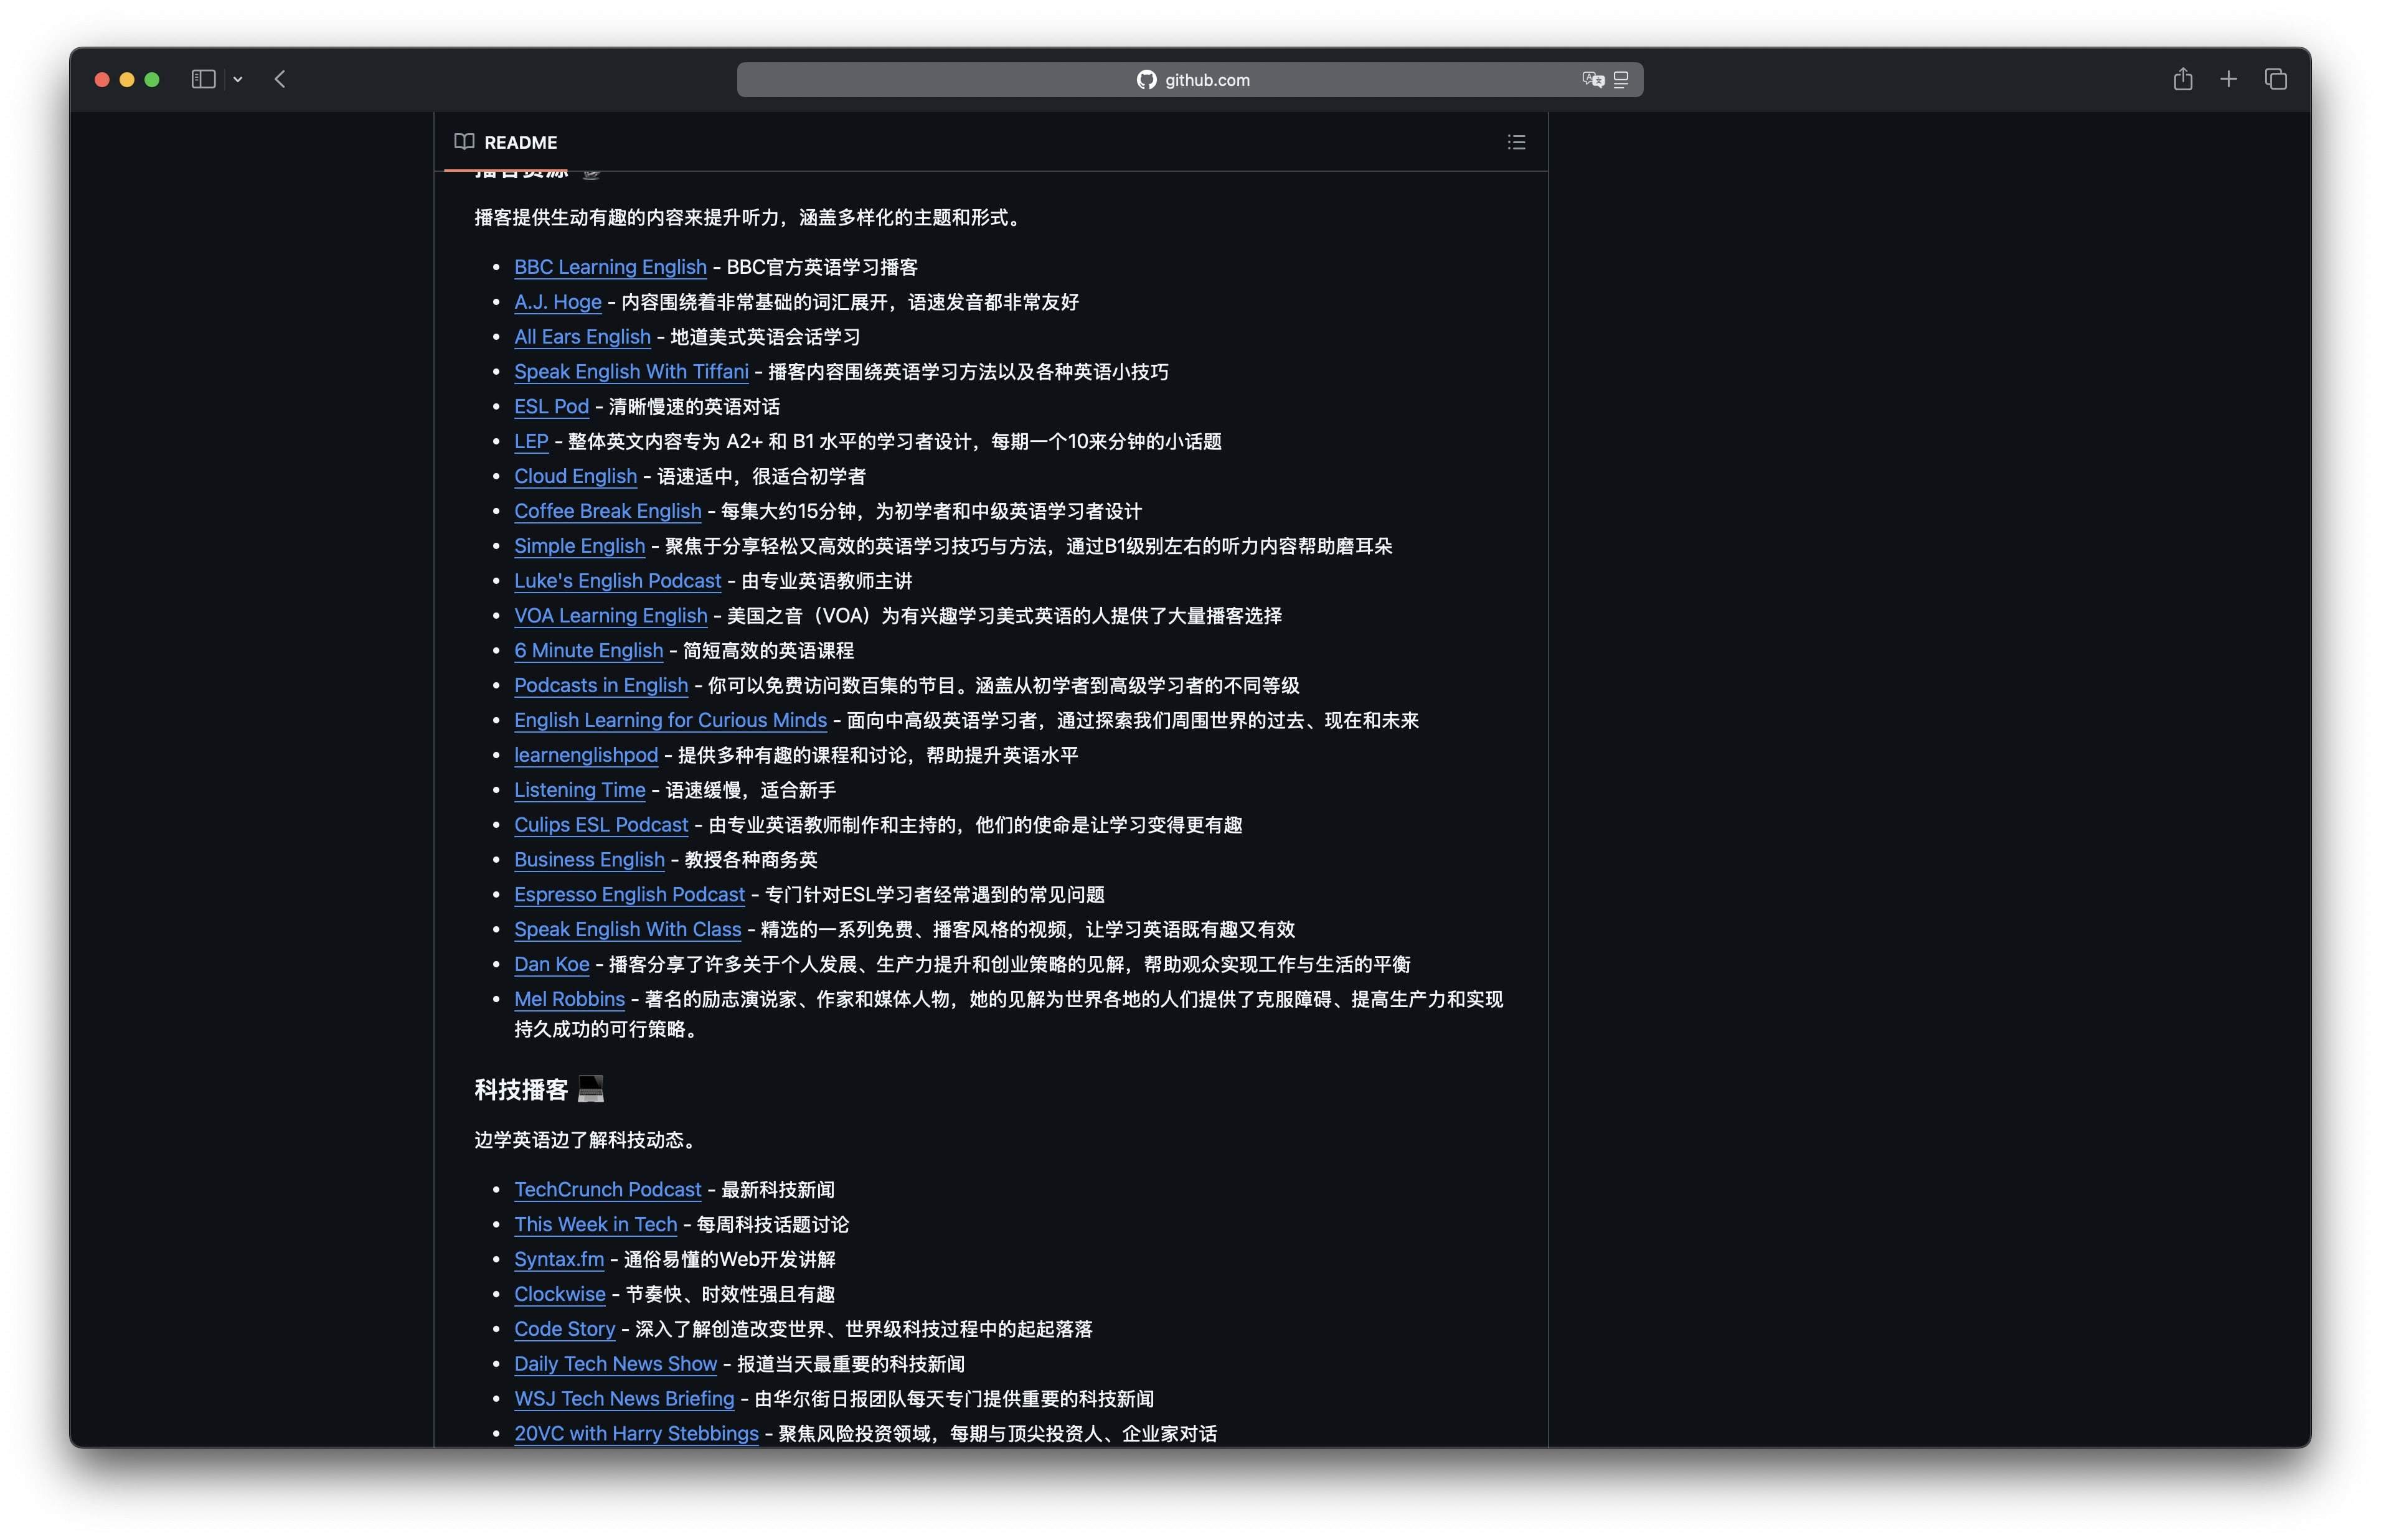Open the Cloud English link

coord(575,476)
